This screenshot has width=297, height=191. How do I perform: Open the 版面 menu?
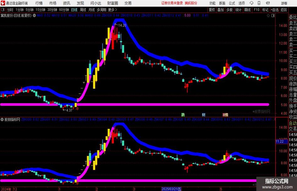click(x=222, y=3)
